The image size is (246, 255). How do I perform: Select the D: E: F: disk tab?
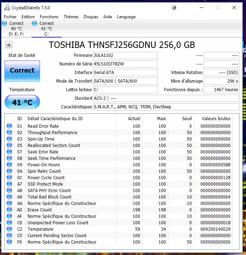pos(16,29)
